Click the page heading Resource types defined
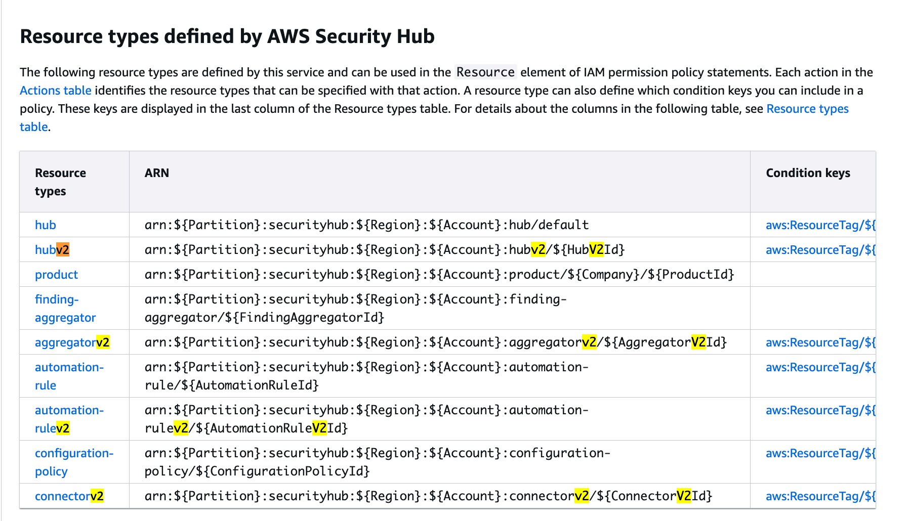 (227, 36)
